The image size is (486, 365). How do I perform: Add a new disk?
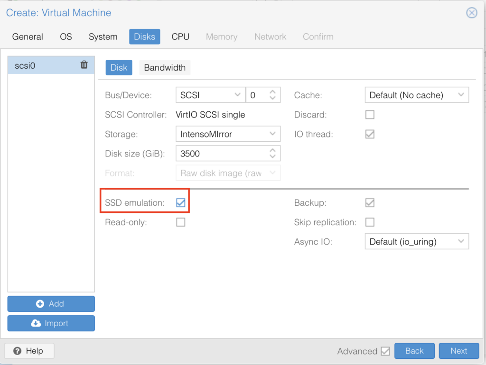[51, 304]
